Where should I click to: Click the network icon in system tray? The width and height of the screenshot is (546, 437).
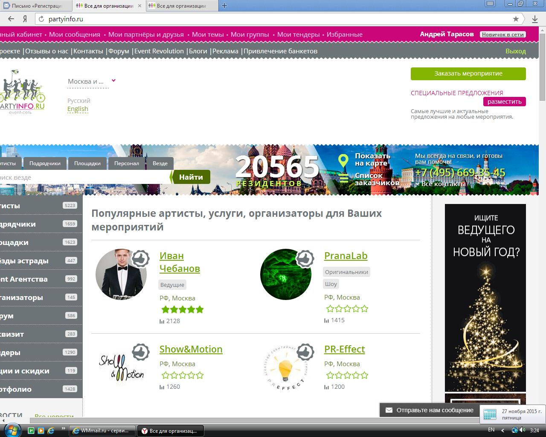coord(515,430)
